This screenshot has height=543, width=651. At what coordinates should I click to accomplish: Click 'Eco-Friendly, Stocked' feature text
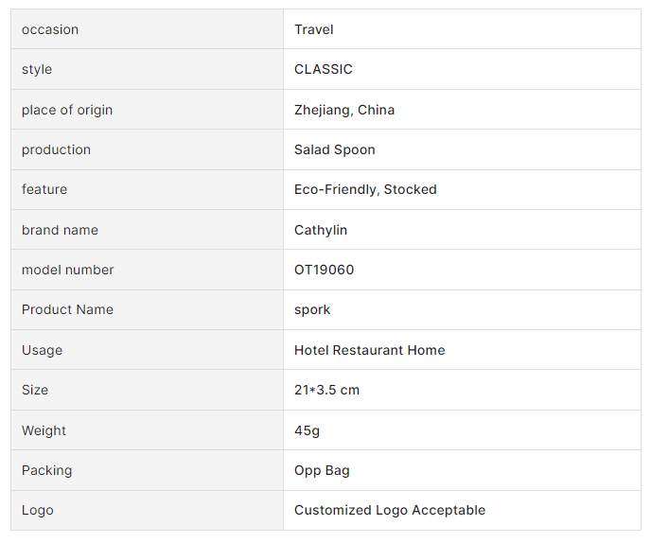pyautogui.click(x=365, y=189)
